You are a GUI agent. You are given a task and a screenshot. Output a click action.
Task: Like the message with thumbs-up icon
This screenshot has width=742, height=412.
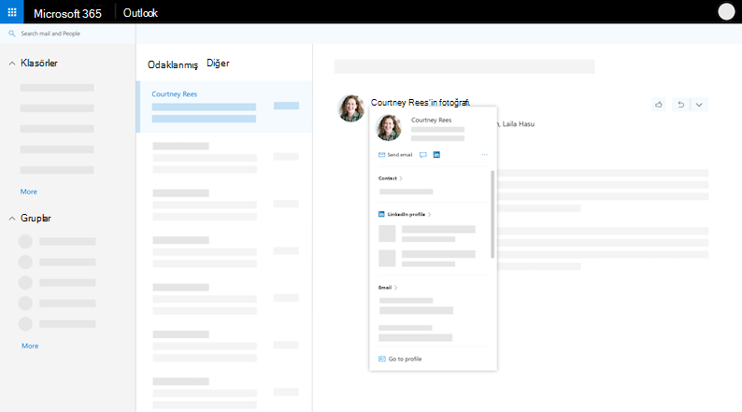coord(658,105)
